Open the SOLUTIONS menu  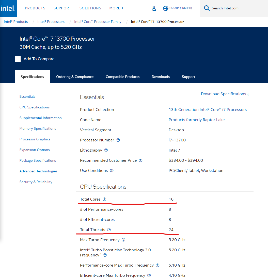tap(90, 8)
